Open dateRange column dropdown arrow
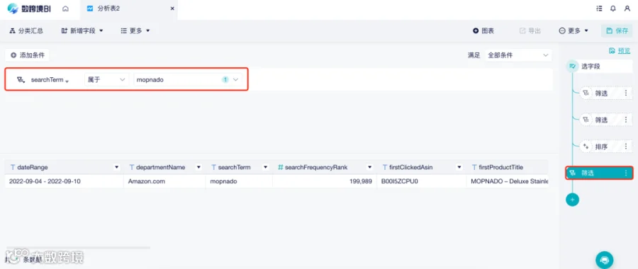The height and width of the screenshot is (269, 638). [x=117, y=167]
